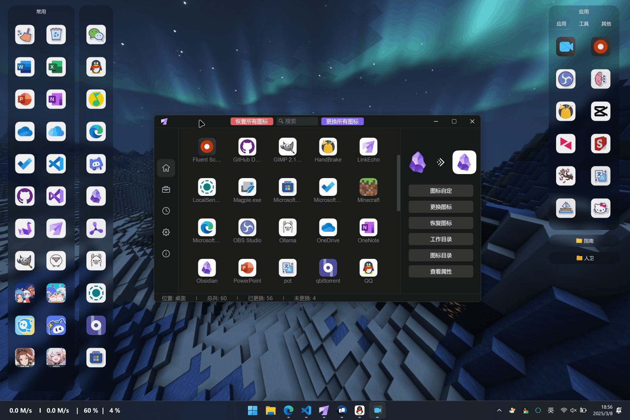Select Minecraft icon in app list

click(368, 187)
